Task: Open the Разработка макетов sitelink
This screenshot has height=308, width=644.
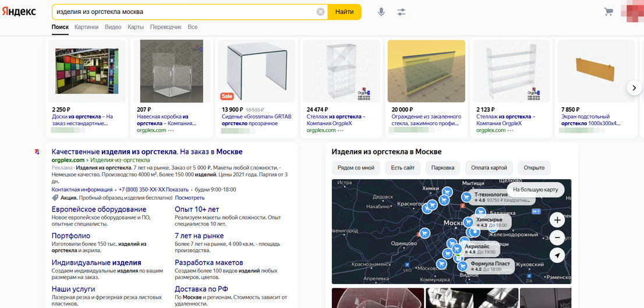Action: click(209, 263)
